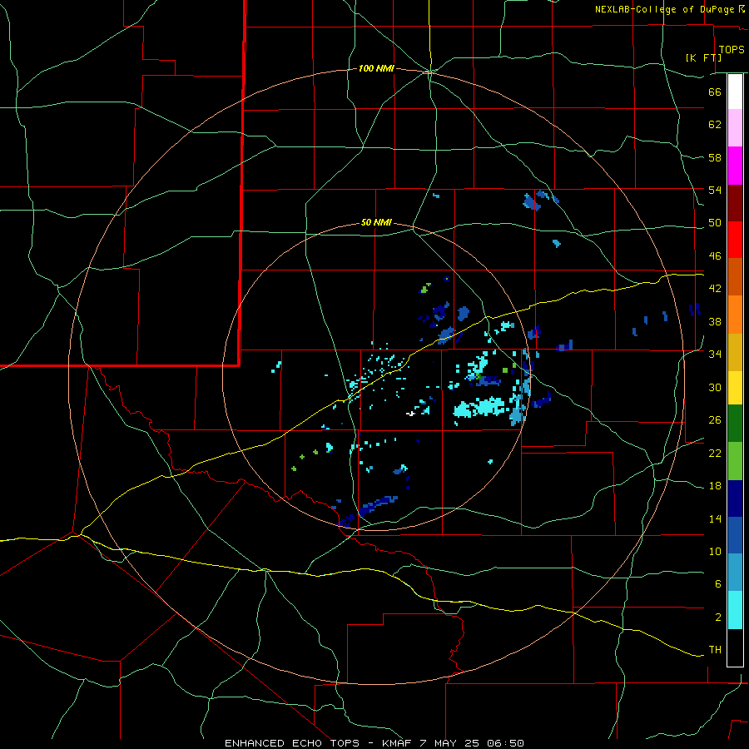Click legend value '50'
The image size is (749, 749).
pyautogui.click(x=715, y=223)
